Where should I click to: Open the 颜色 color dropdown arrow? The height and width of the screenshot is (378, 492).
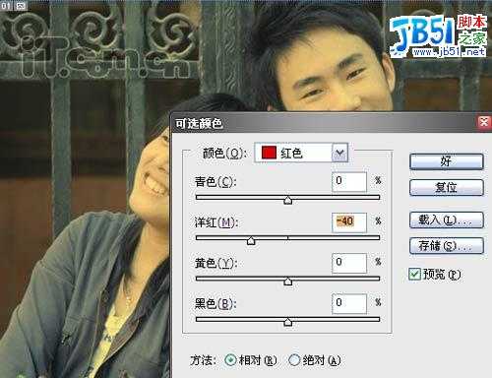coord(339,153)
